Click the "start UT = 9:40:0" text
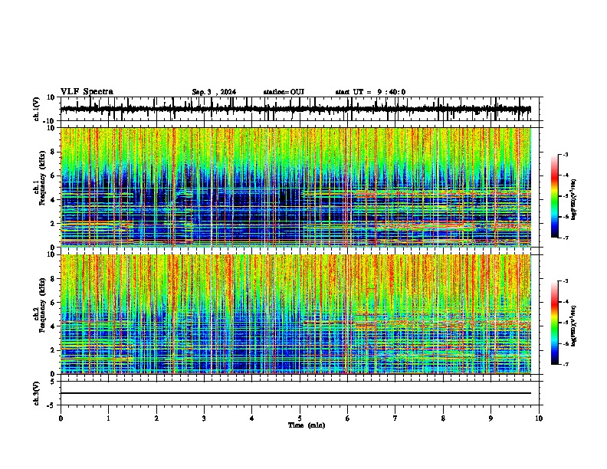 click(x=370, y=92)
